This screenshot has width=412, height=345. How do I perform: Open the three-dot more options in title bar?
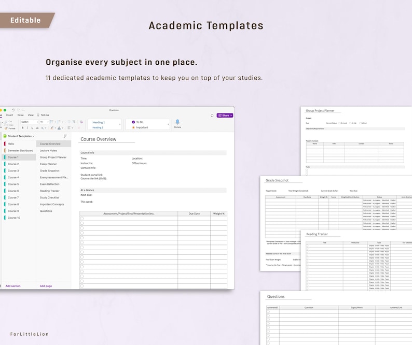pyautogui.click(x=24, y=110)
